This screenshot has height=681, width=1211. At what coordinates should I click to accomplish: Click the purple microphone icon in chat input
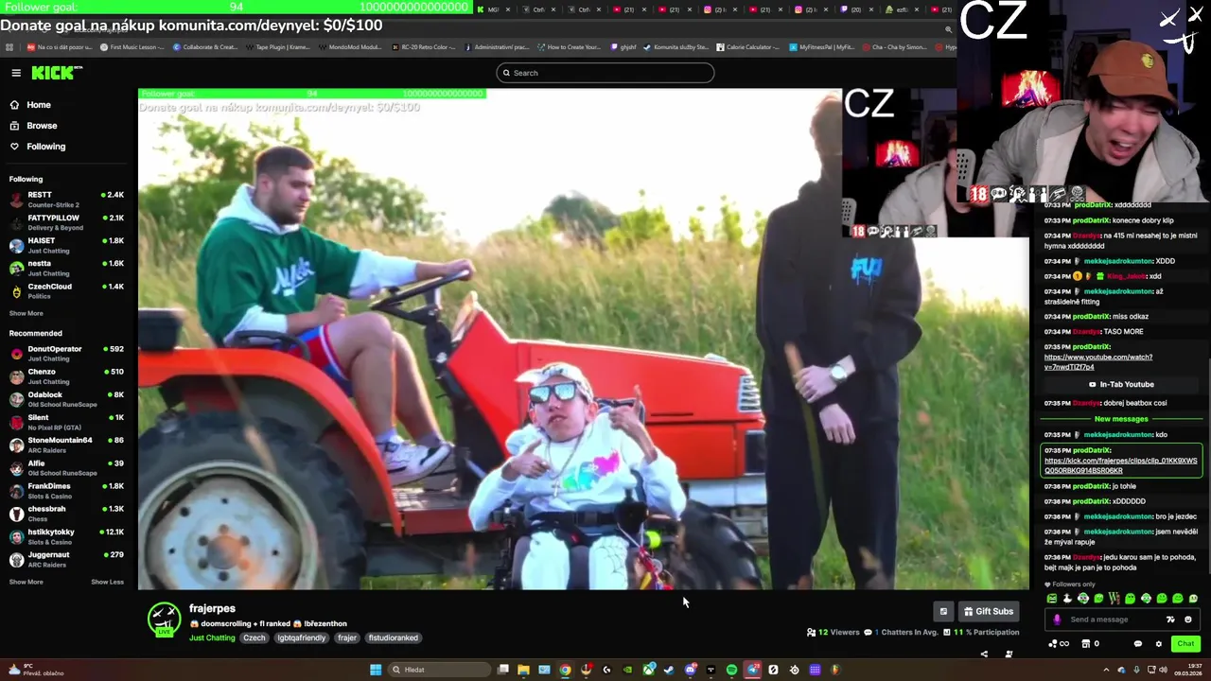1057,620
